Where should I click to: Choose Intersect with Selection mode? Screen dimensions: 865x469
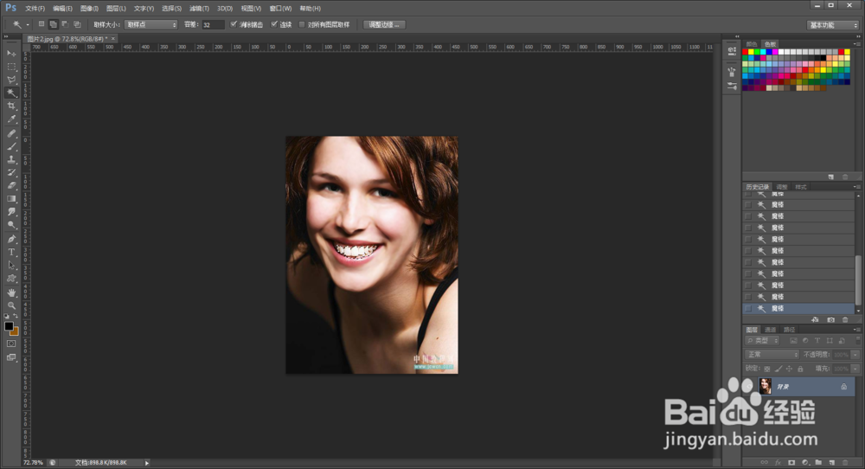click(x=77, y=24)
